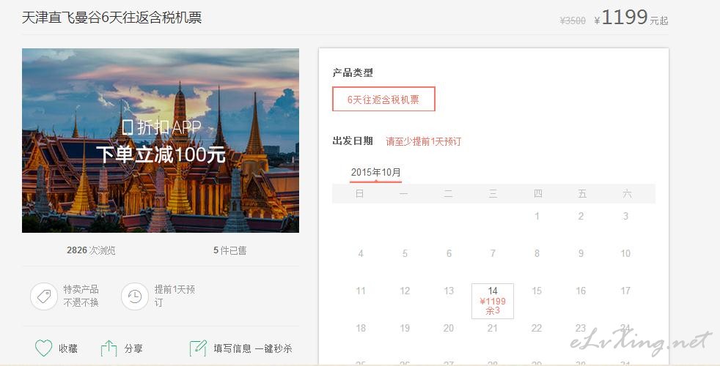The width and height of the screenshot is (720, 366).
Task: Click calendar date 21
Action: click(x=493, y=328)
